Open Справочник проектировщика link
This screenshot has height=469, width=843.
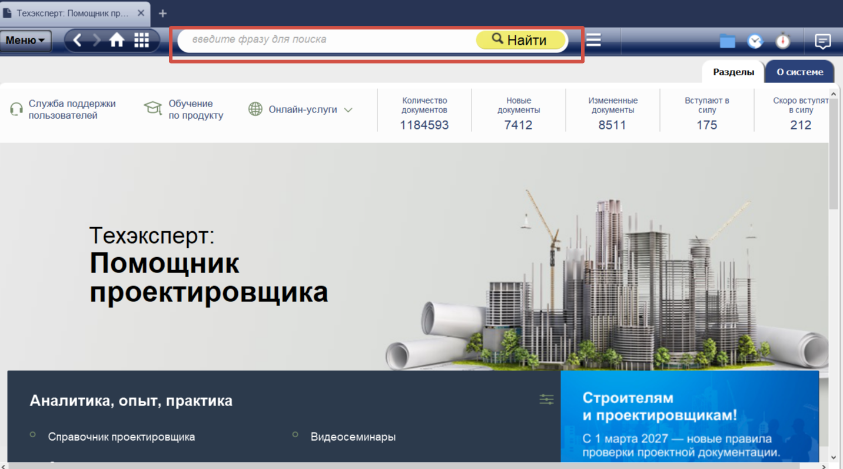(x=121, y=437)
